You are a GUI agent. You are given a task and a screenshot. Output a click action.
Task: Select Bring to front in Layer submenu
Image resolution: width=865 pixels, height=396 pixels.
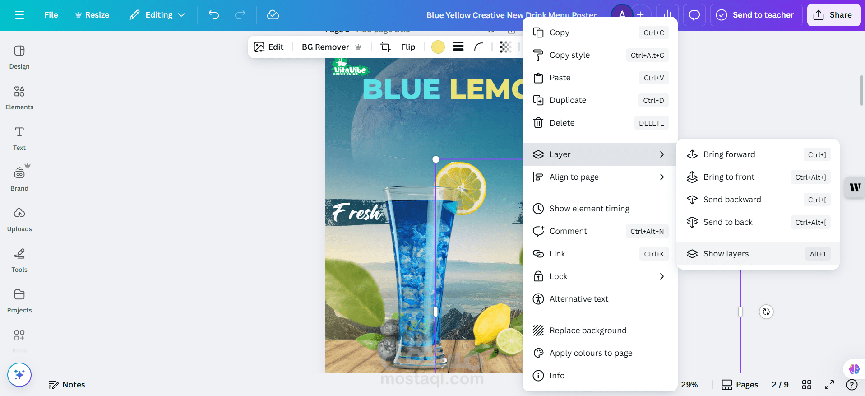(758, 177)
